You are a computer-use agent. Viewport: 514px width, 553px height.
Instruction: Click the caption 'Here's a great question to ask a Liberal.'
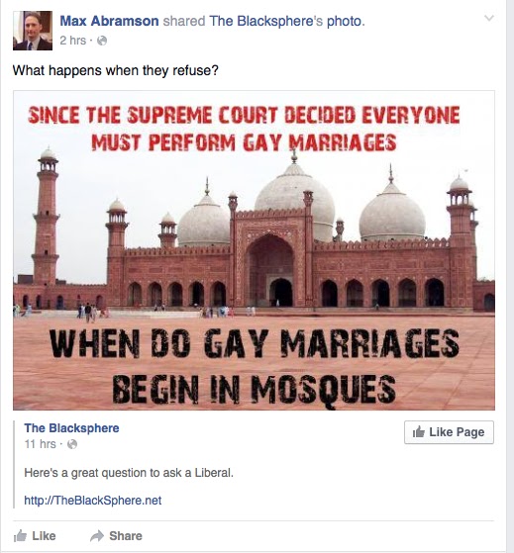pyautogui.click(x=129, y=473)
